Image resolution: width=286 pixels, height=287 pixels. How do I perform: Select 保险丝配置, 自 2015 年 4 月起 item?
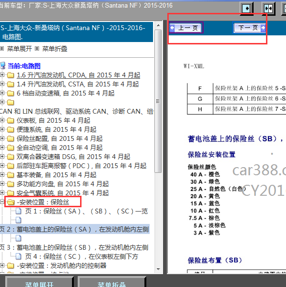click(60, 138)
